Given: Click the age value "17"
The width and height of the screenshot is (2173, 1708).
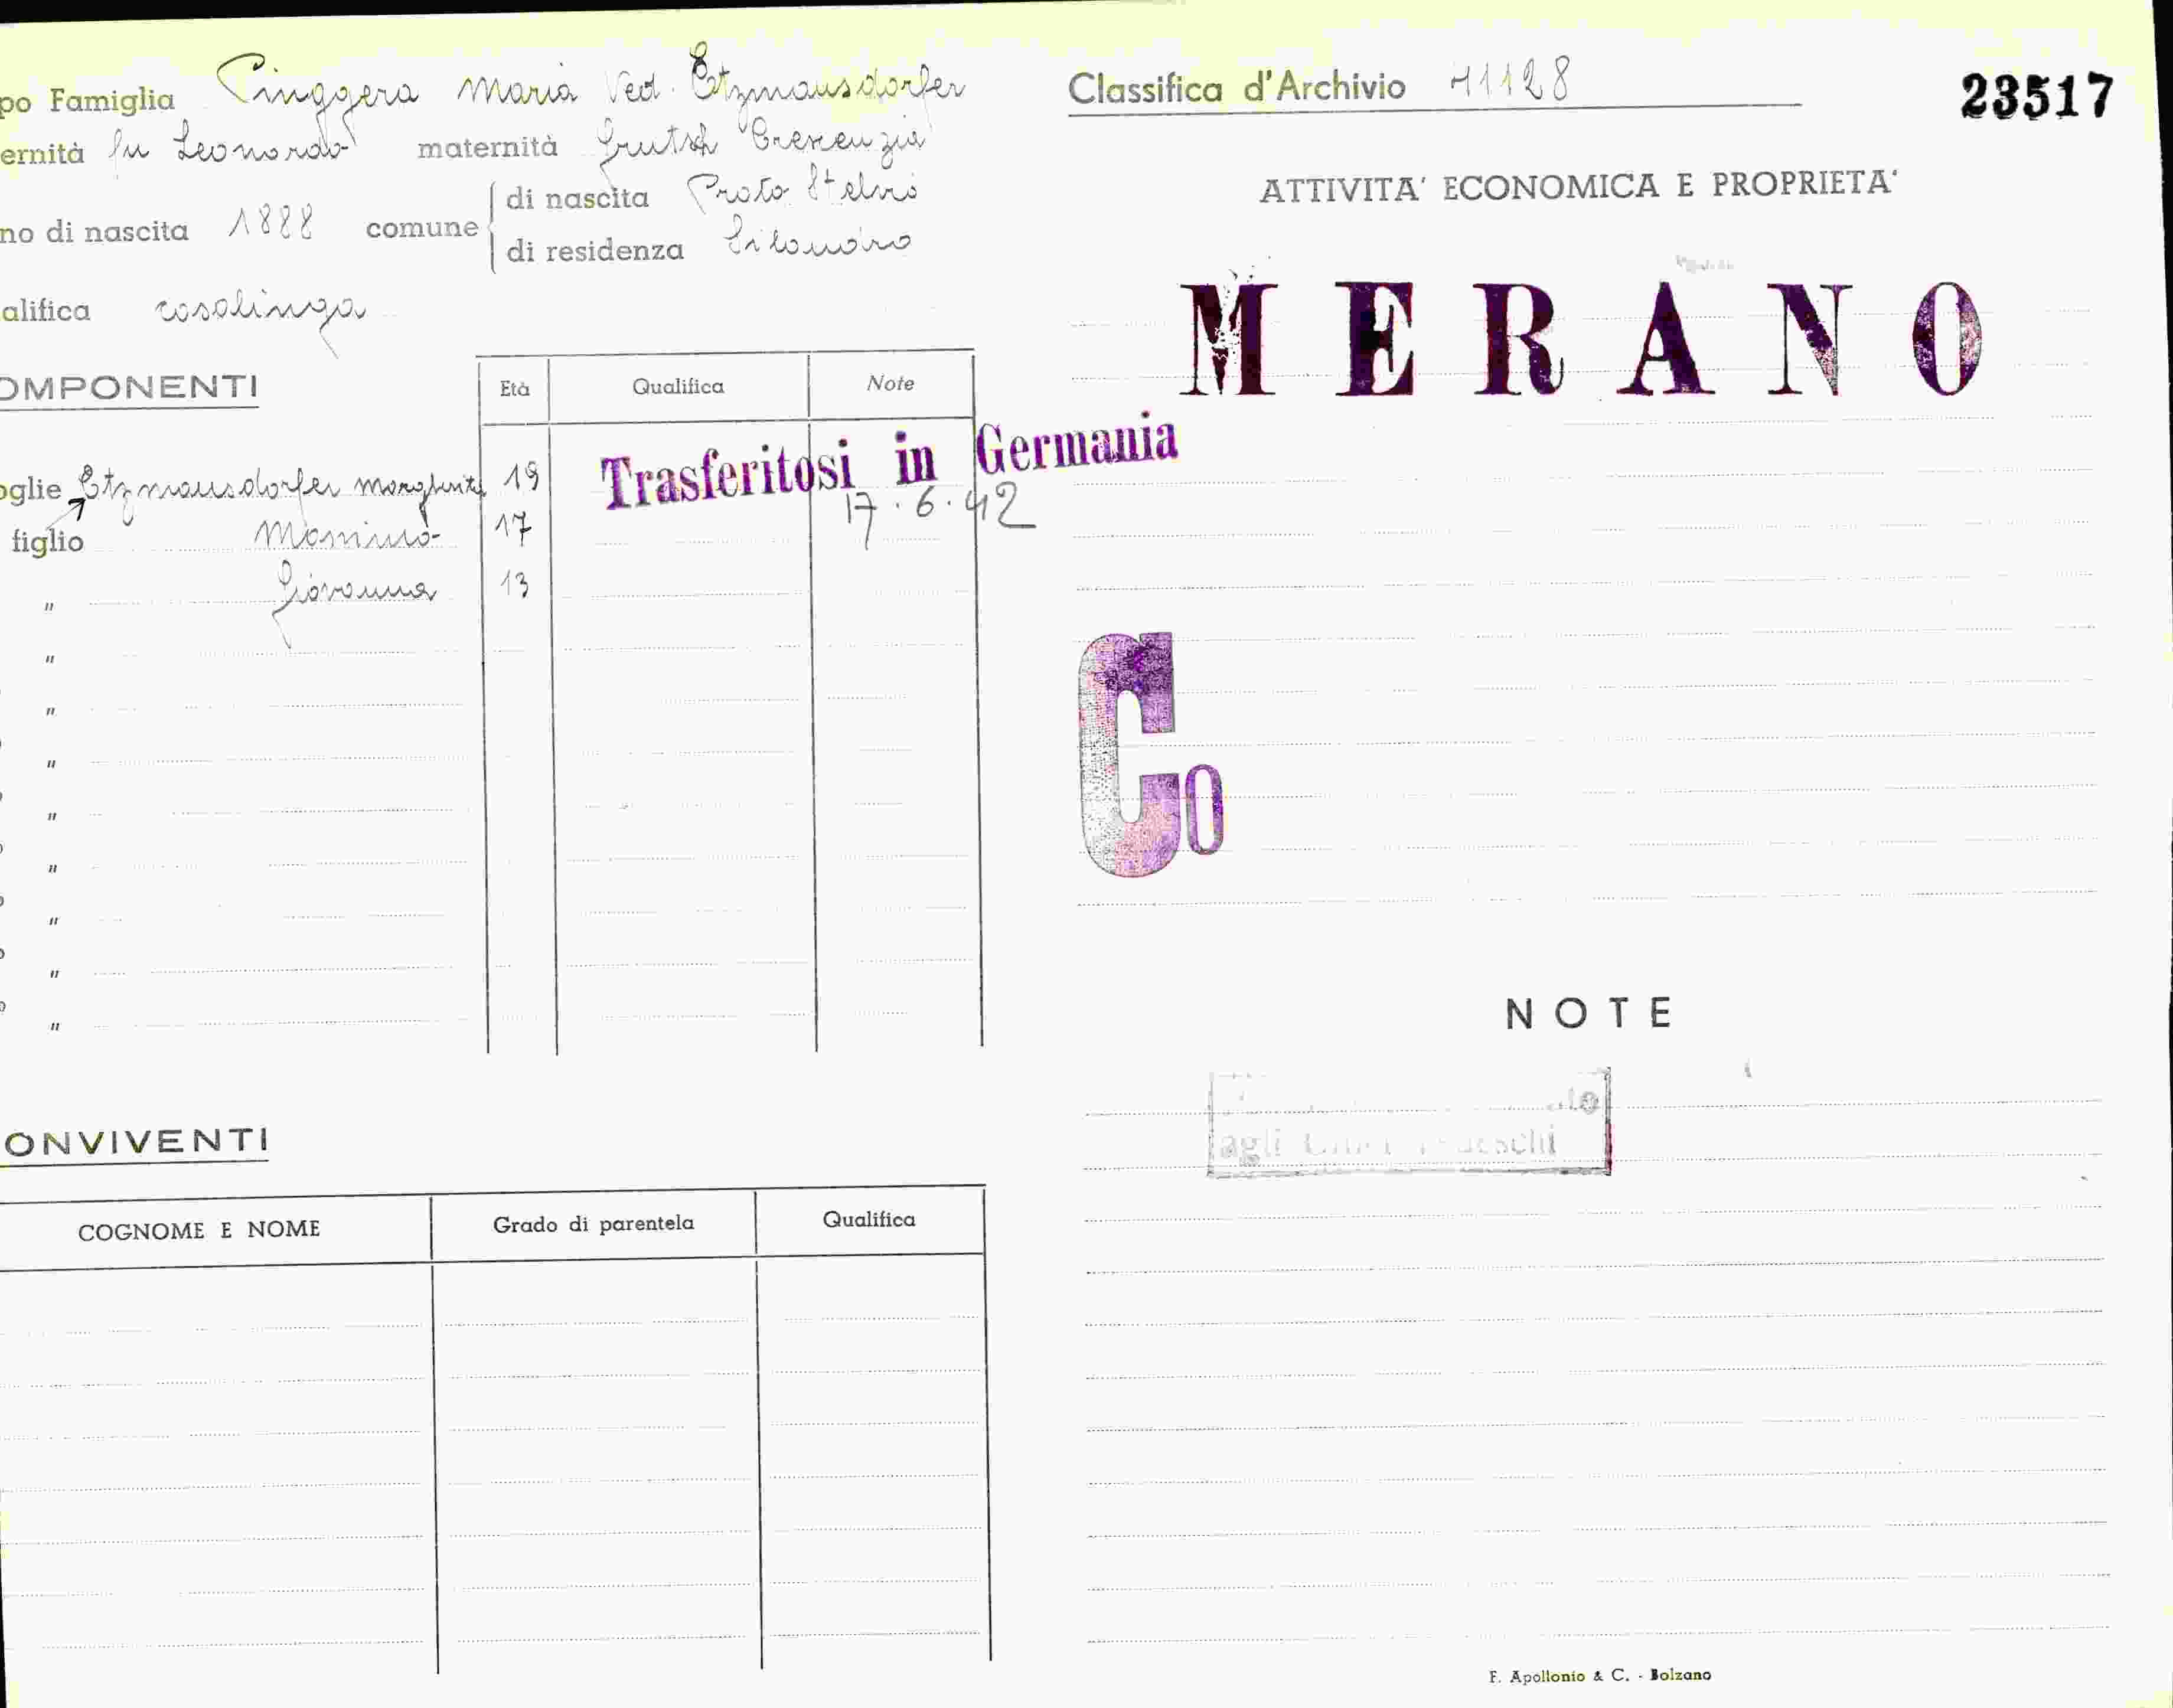Looking at the screenshot, I should (x=513, y=526).
